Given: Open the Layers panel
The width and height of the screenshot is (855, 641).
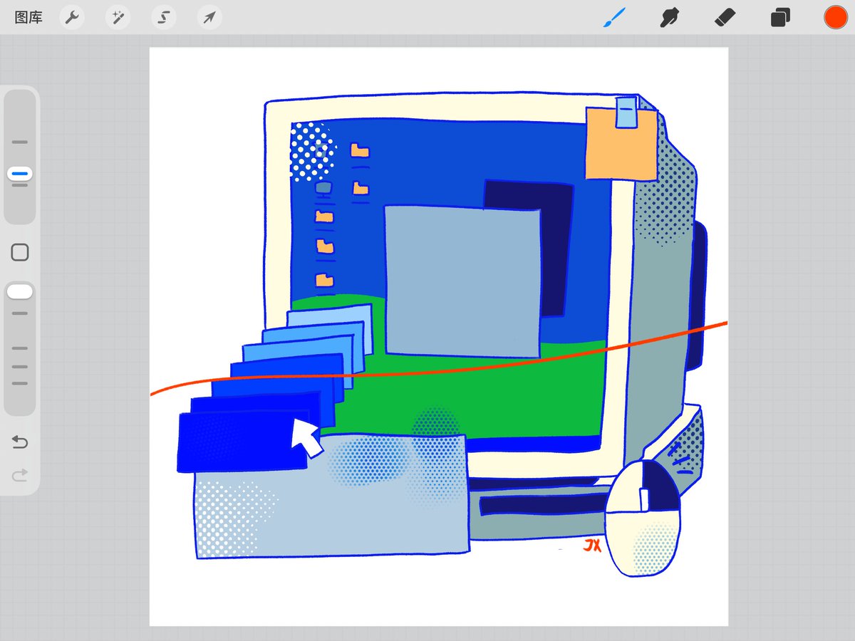Looking at the screenshot, I should tap(780, 18).
